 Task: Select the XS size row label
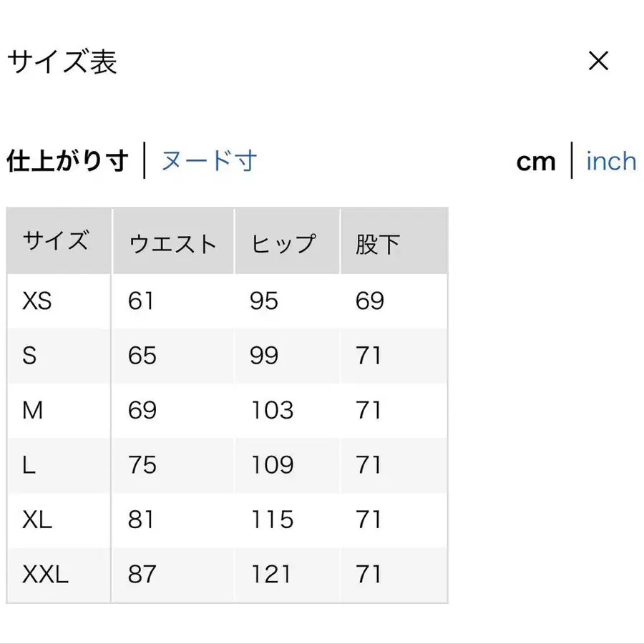pyautogui.click(x=37, y=301)
